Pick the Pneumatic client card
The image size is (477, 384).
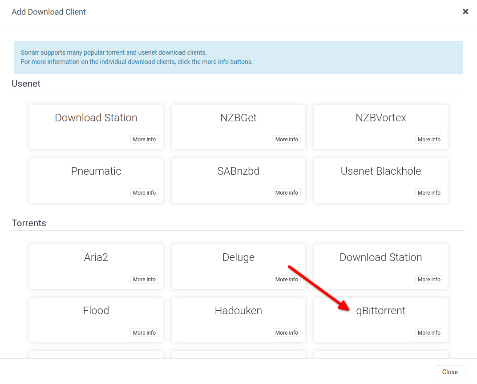pyautogui.click(x=96, y=180)
